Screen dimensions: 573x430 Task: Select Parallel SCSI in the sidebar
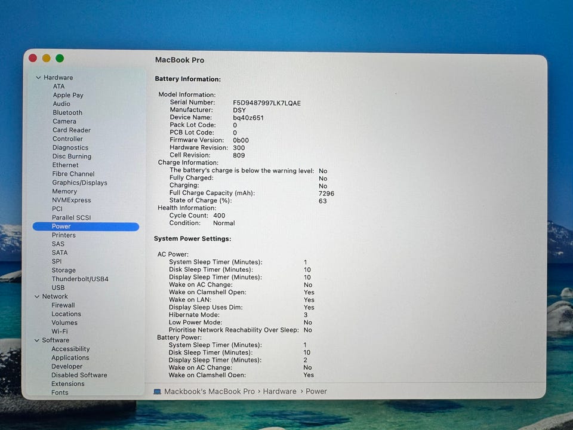(x=71, y=218)
